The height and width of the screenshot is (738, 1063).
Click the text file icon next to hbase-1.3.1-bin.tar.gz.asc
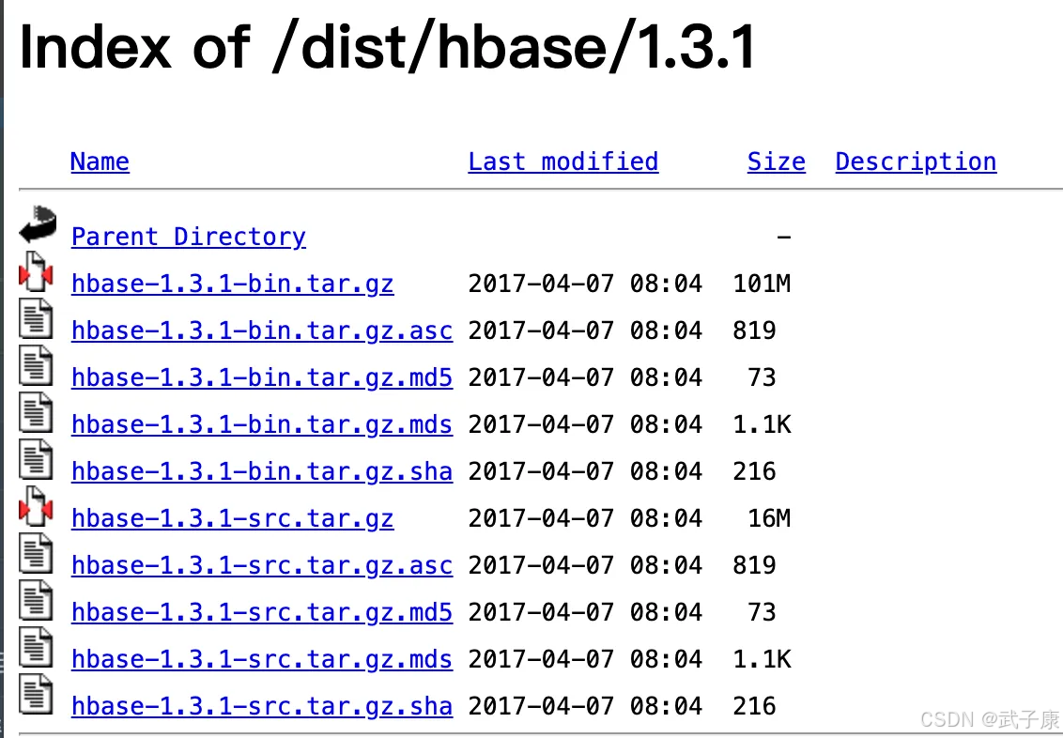[x=35, y=322]
